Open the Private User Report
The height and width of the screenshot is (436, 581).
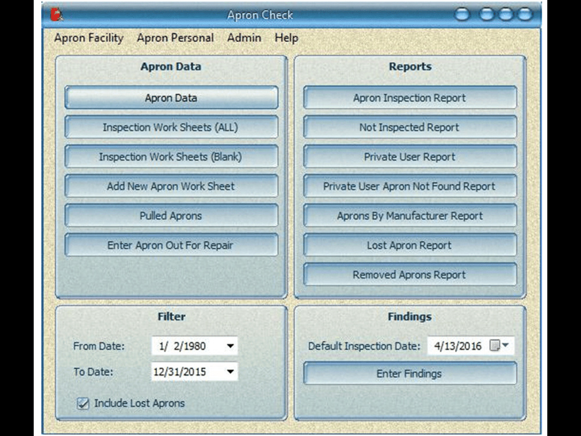(x=410, y=156)
